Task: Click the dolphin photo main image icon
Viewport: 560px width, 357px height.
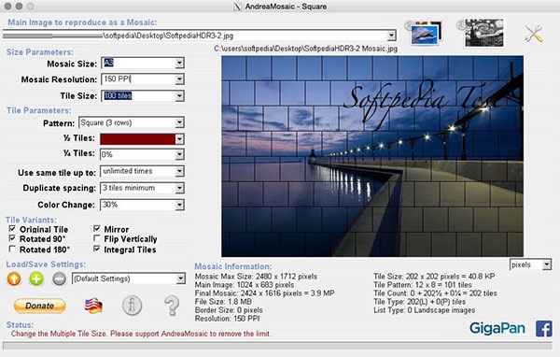Action: click(x=424, y=34)
